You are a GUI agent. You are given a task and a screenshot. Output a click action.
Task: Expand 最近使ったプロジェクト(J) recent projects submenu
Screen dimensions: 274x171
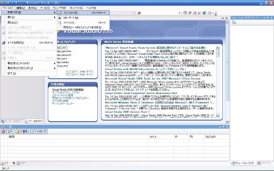pos(55,68)
